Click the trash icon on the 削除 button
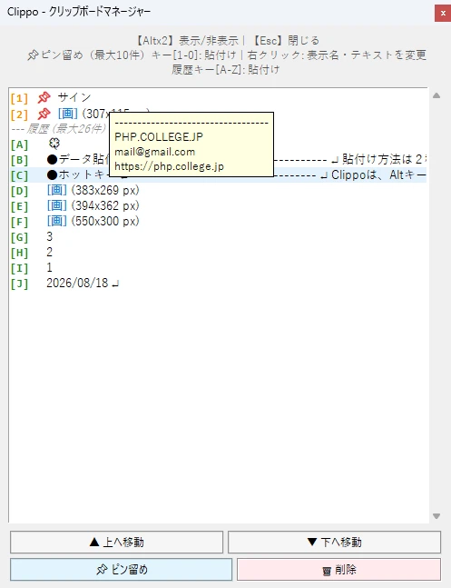The image size is (451, 588). pos(327,571)
